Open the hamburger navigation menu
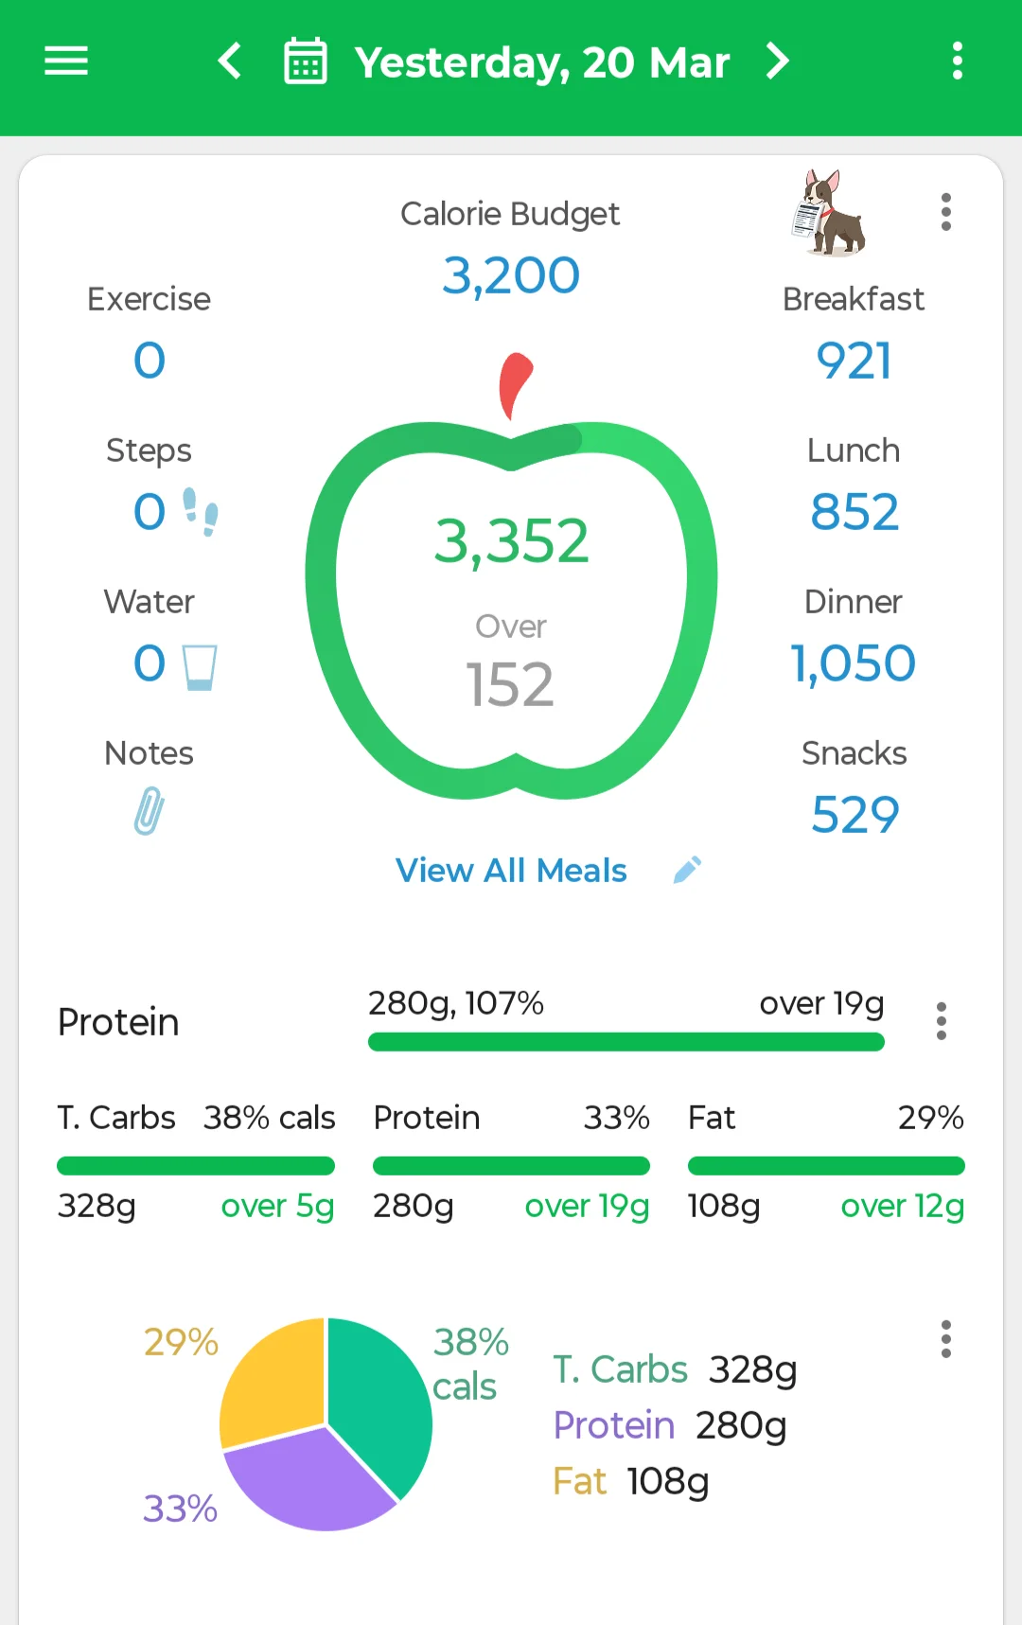 pyautogui.click(x=66, y=62)
